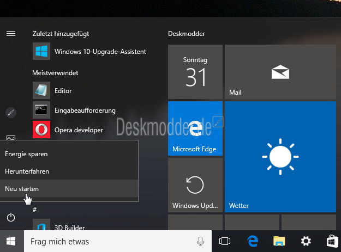This screenshot has width=341, height=252.
Task: Open the Wetter weather tile
Action: pyautogui.click(x=280, y=157)
